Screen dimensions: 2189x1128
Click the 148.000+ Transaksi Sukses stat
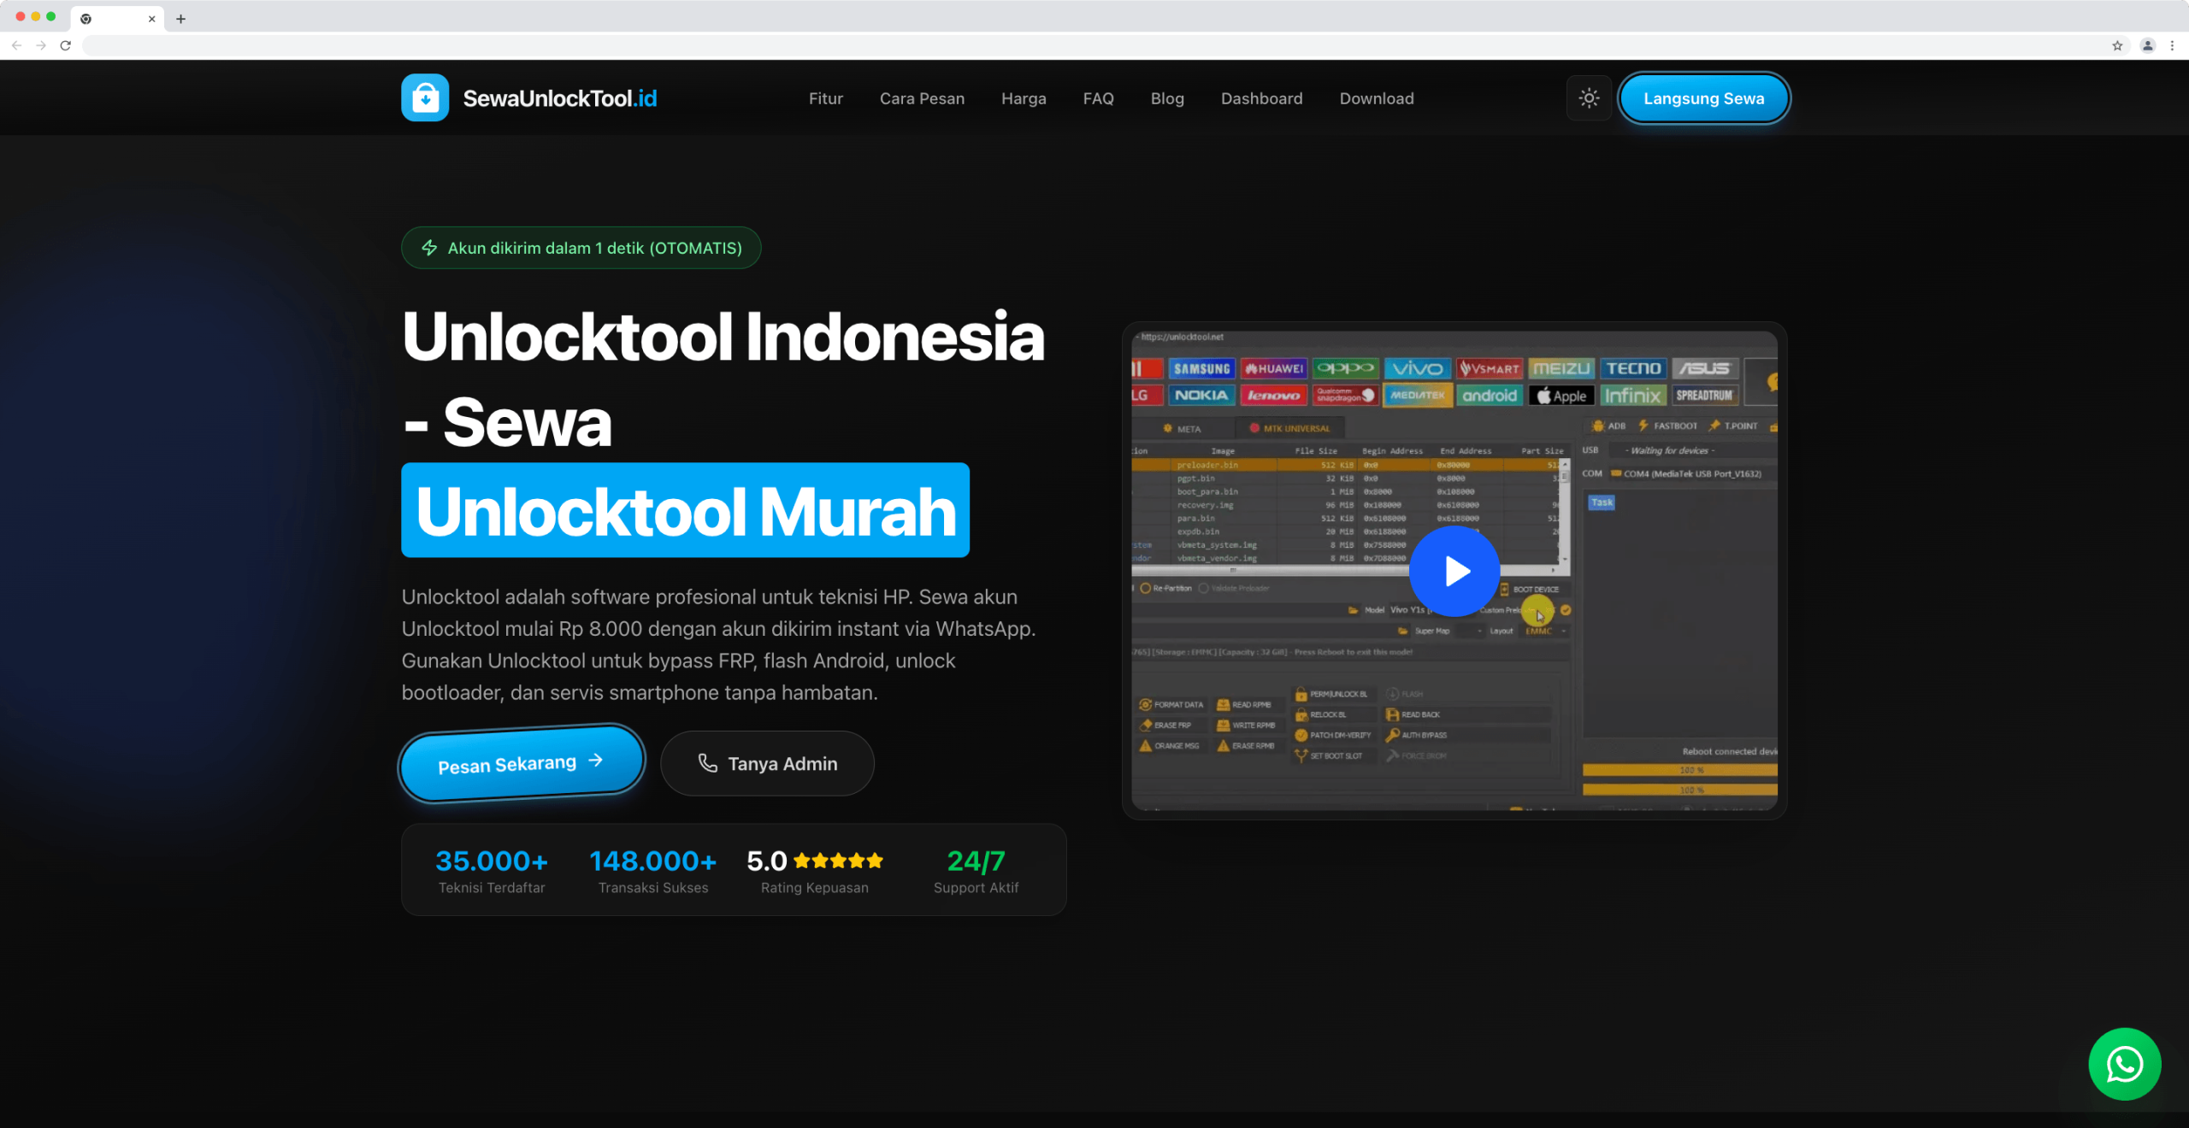tap(653, 871)
